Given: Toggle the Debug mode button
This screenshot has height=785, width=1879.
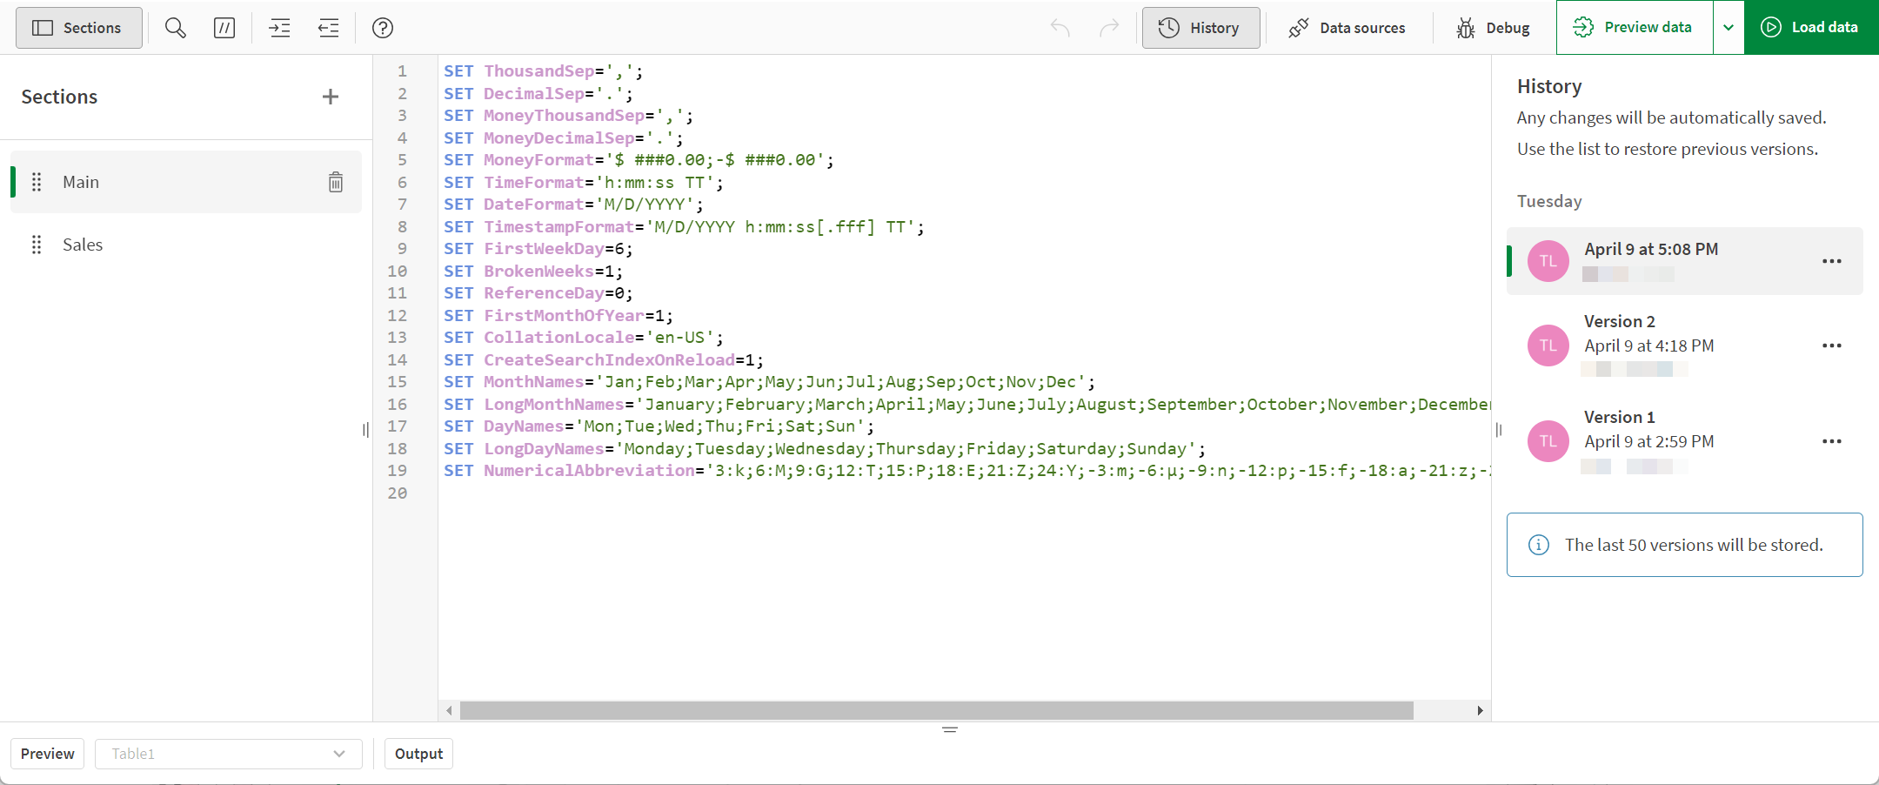Looking at the screenshot, I should (1493, 28).
